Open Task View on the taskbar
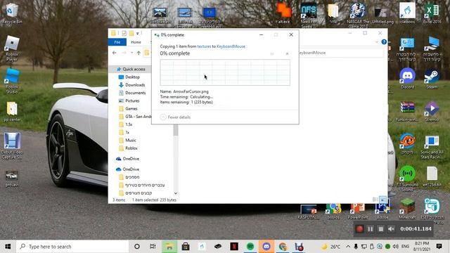 pyautogui.click(x=153, y=247)
